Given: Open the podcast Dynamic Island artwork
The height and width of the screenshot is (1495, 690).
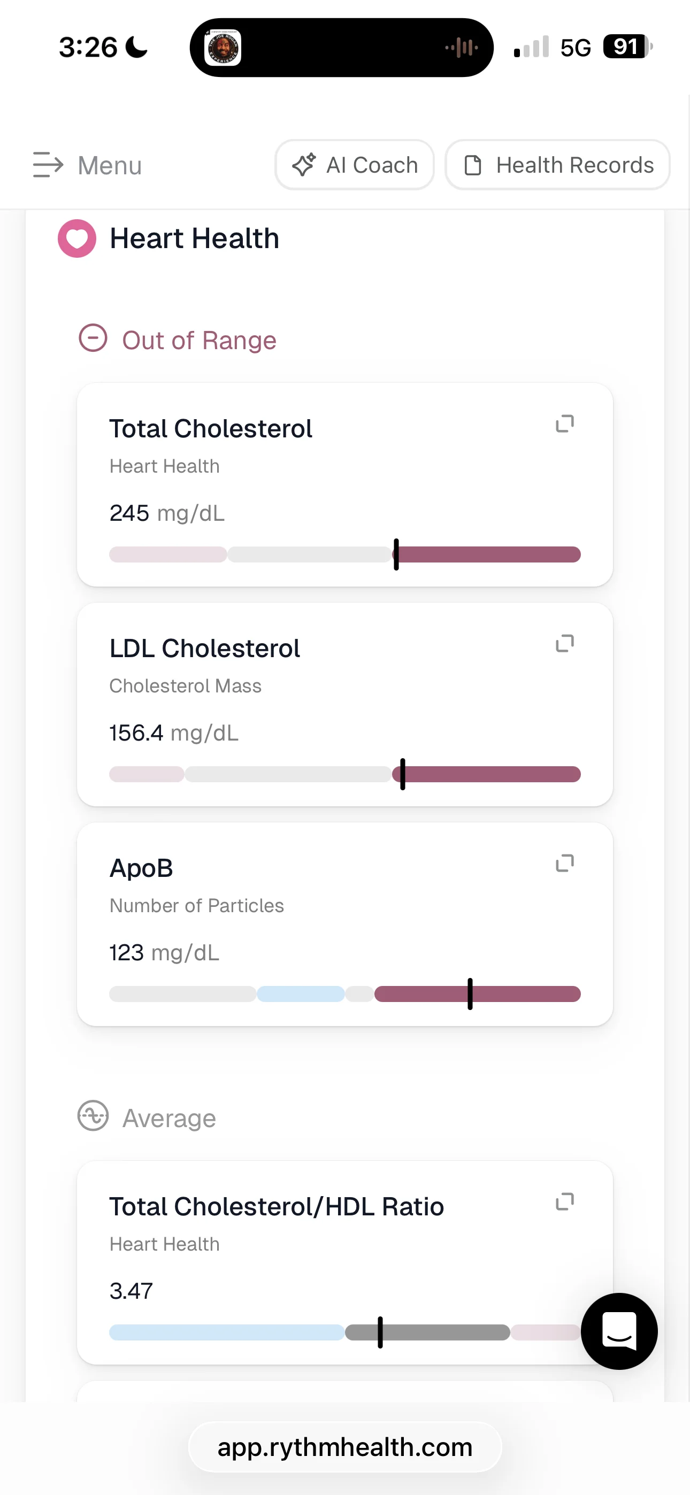Looking at the screenshot, I should tap(223, 48).
